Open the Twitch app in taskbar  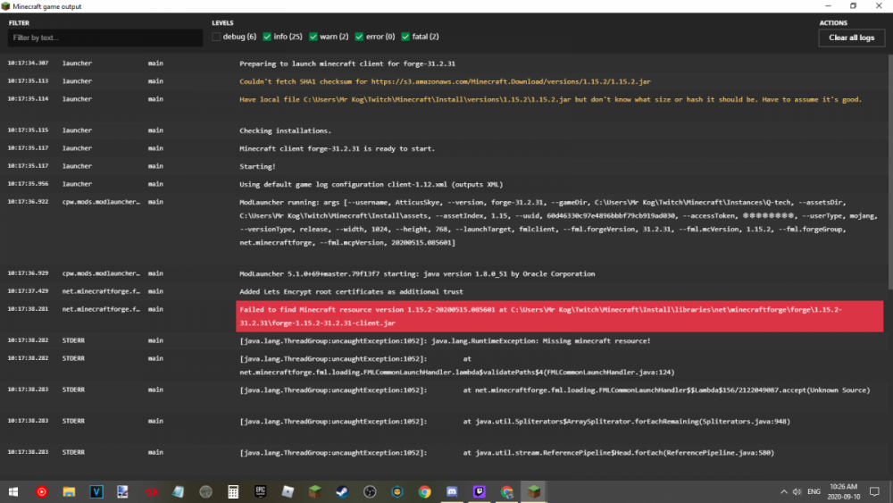480,491
